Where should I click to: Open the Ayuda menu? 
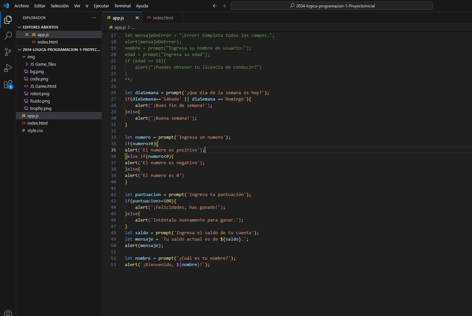(142, 6)
